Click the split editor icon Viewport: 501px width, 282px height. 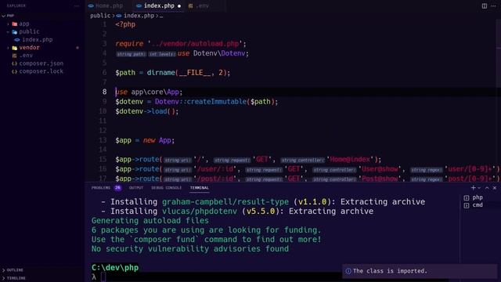(485, 5)
